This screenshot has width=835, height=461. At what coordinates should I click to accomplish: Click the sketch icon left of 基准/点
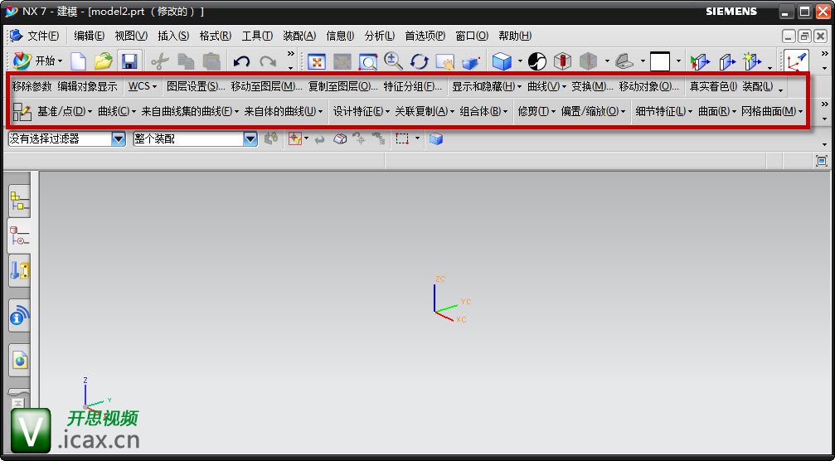pos(22,112)
